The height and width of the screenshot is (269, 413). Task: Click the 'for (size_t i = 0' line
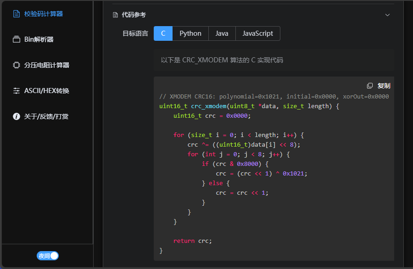click(x=239, y=135)
